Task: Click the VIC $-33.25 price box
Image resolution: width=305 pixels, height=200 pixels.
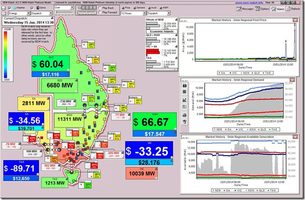Action: point(149,150)
